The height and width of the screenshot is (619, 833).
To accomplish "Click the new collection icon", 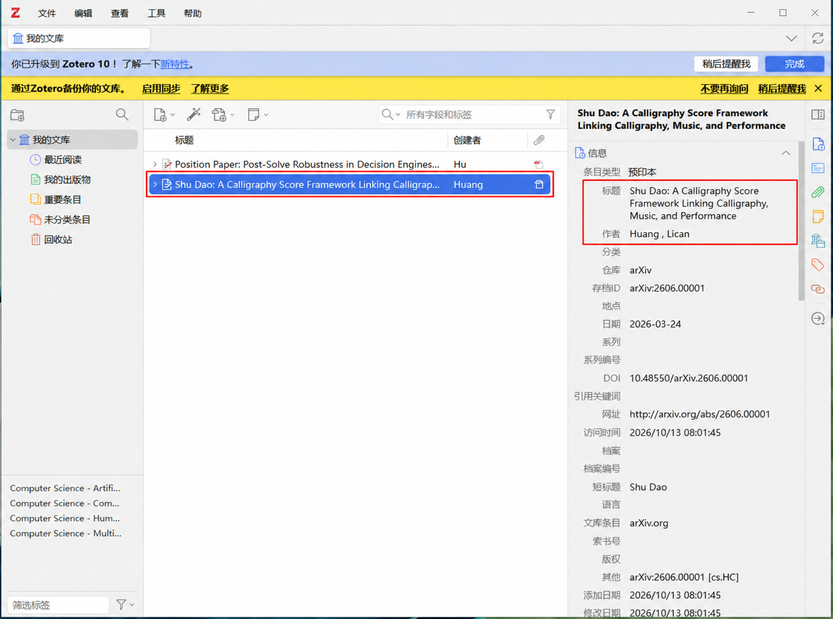I will click(x=17, y=115).
